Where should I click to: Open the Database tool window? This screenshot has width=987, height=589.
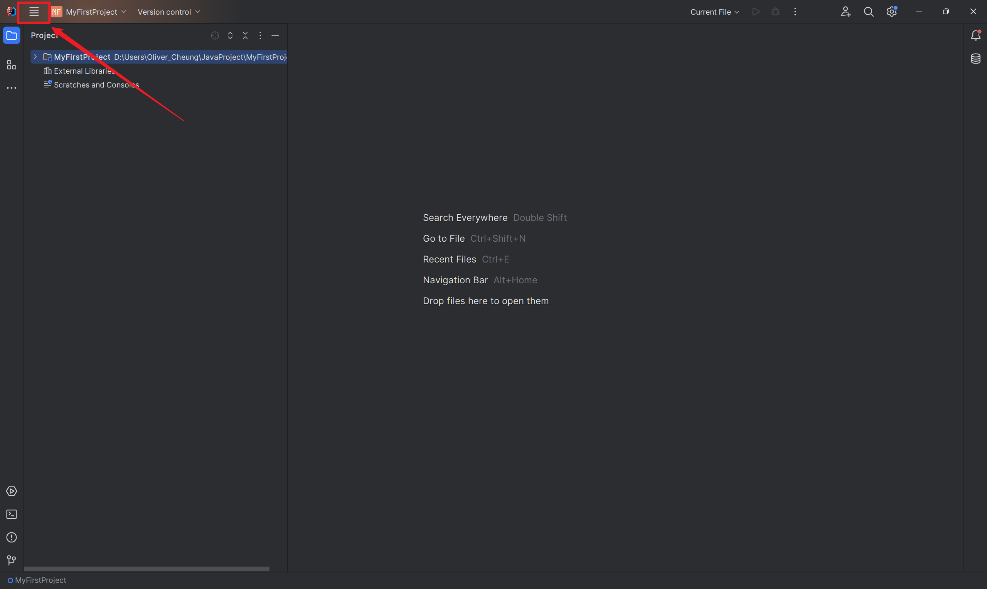[x=975, y=59]
